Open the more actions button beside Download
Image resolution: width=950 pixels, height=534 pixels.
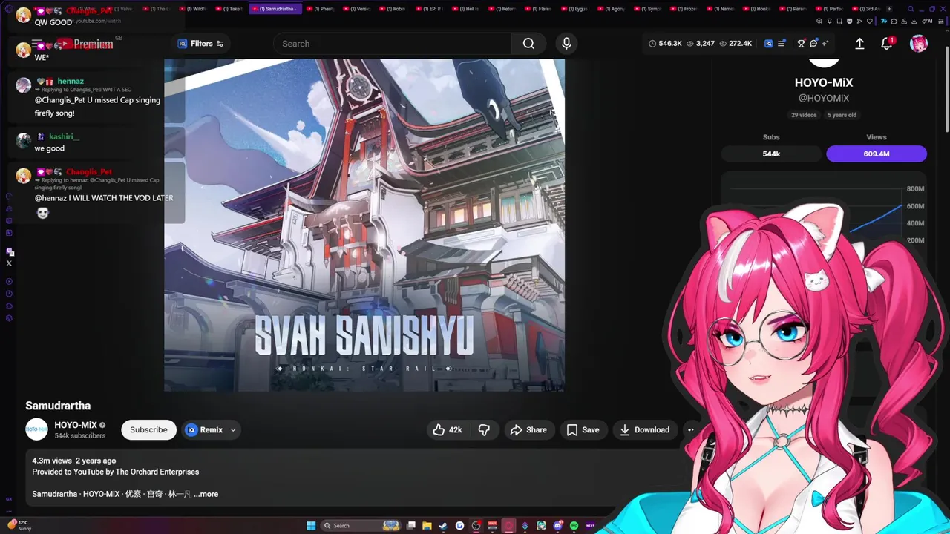point(691,430)
